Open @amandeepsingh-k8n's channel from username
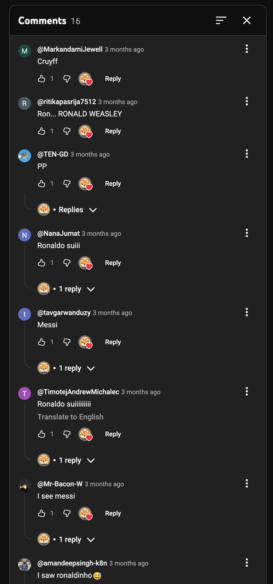The width and height of the screenshot is (273, 584). pos(72,563)
